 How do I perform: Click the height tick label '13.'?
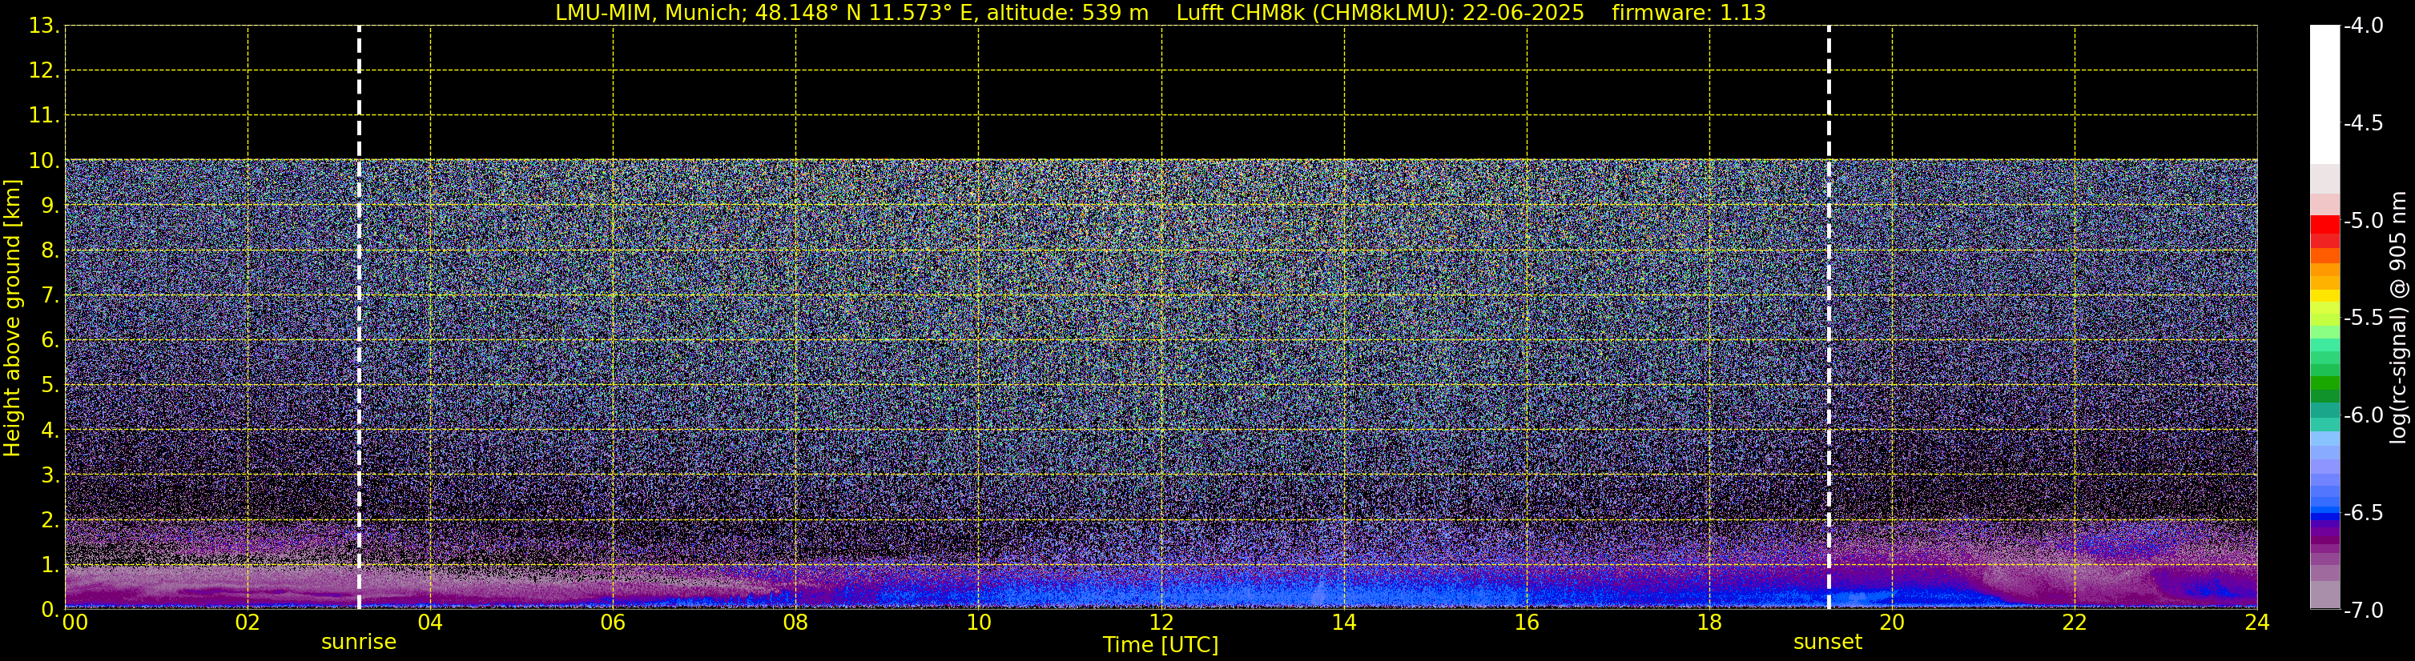point(44,26)
